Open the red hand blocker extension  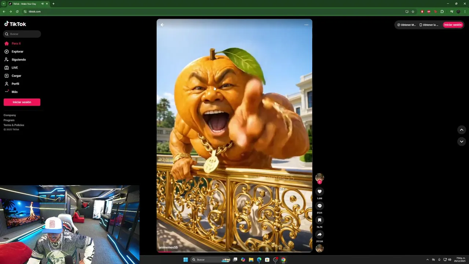pyautogui.click(x=422, y=11)
